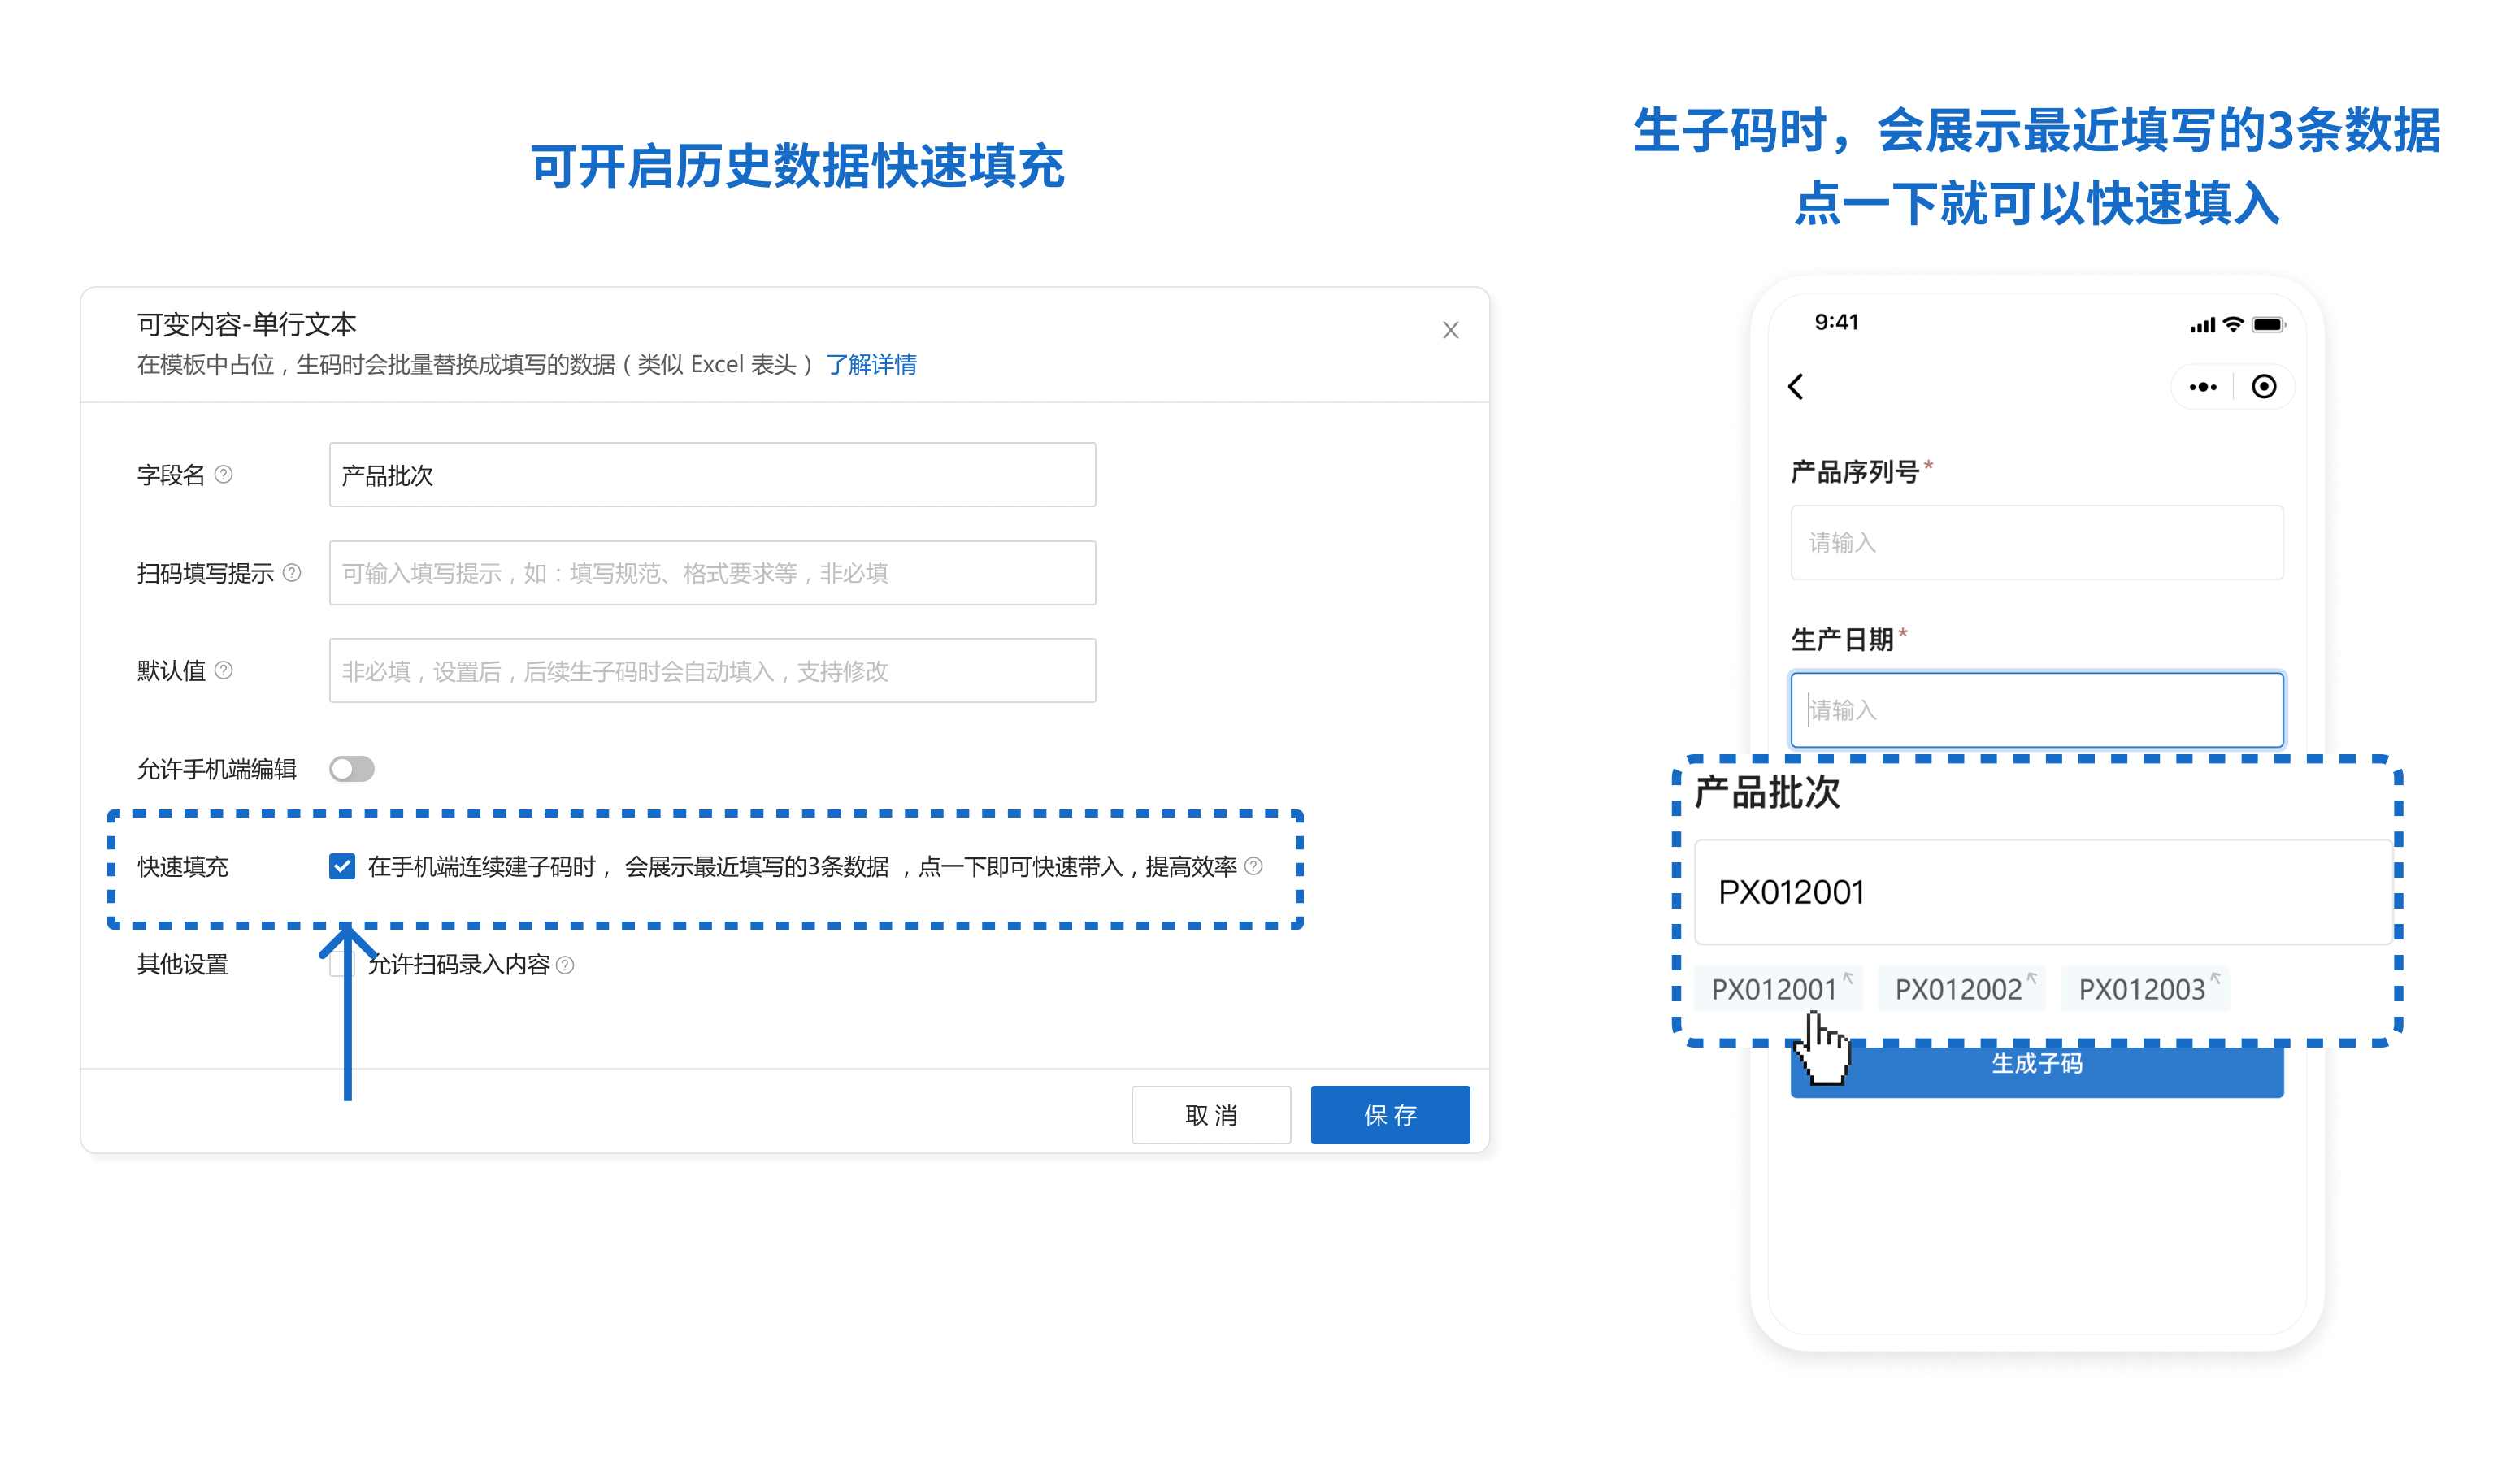Viewport: 2502px width, 1484px height.
Task: Click help icon after 快速填充 description
Action: pos(1253,866)
